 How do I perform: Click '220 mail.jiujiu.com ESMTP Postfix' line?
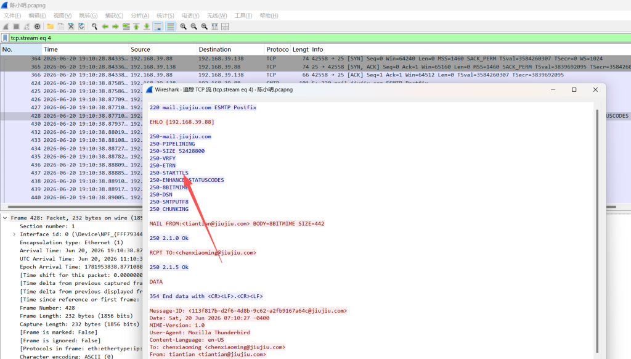(203, 107)
